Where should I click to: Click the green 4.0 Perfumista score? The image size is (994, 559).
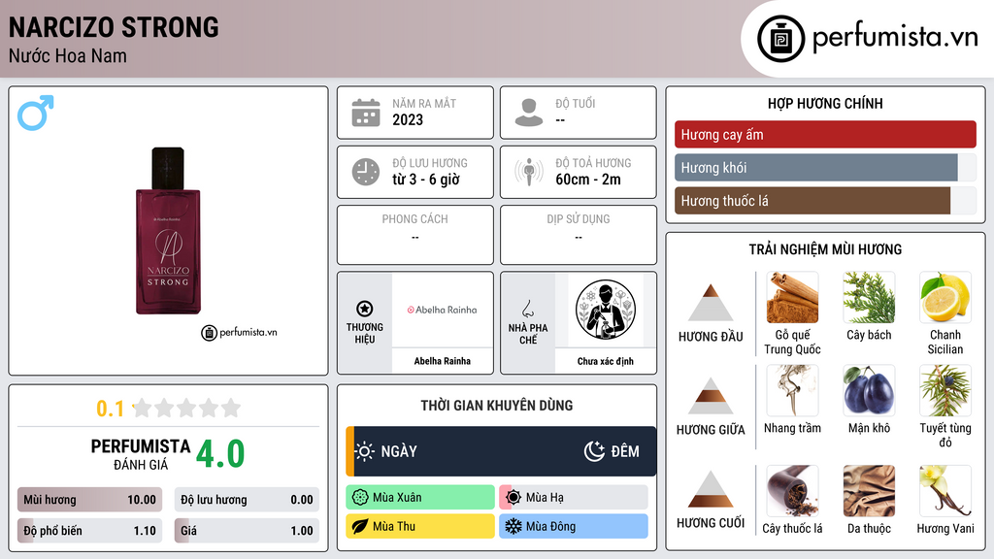click(x=220, y=454)
